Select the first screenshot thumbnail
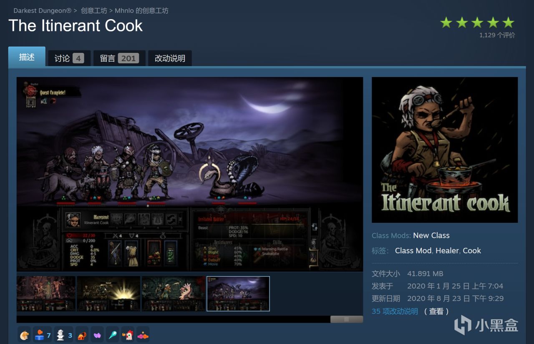The image size is (534, 344). [46, 294]
